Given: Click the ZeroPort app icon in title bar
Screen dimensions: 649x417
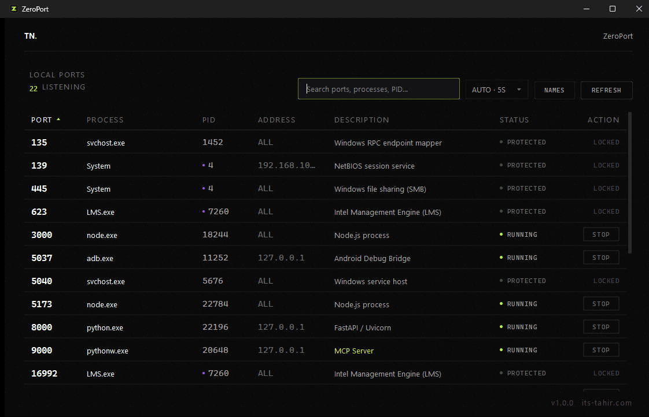Looking at the screenshot, I should pos(14,9).
